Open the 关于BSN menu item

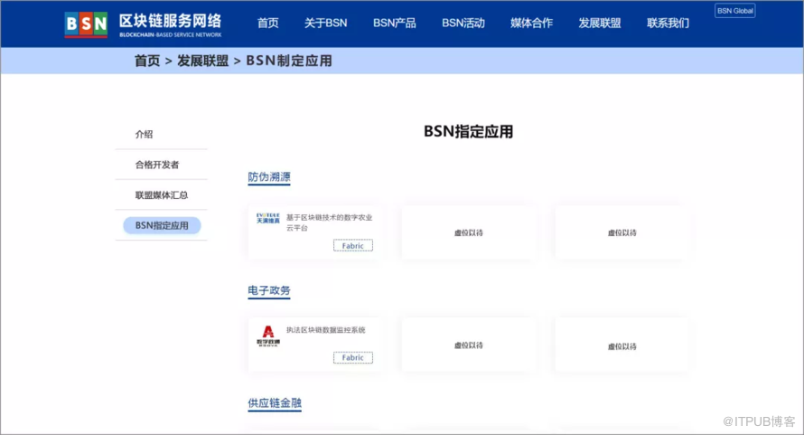[325, 24]
